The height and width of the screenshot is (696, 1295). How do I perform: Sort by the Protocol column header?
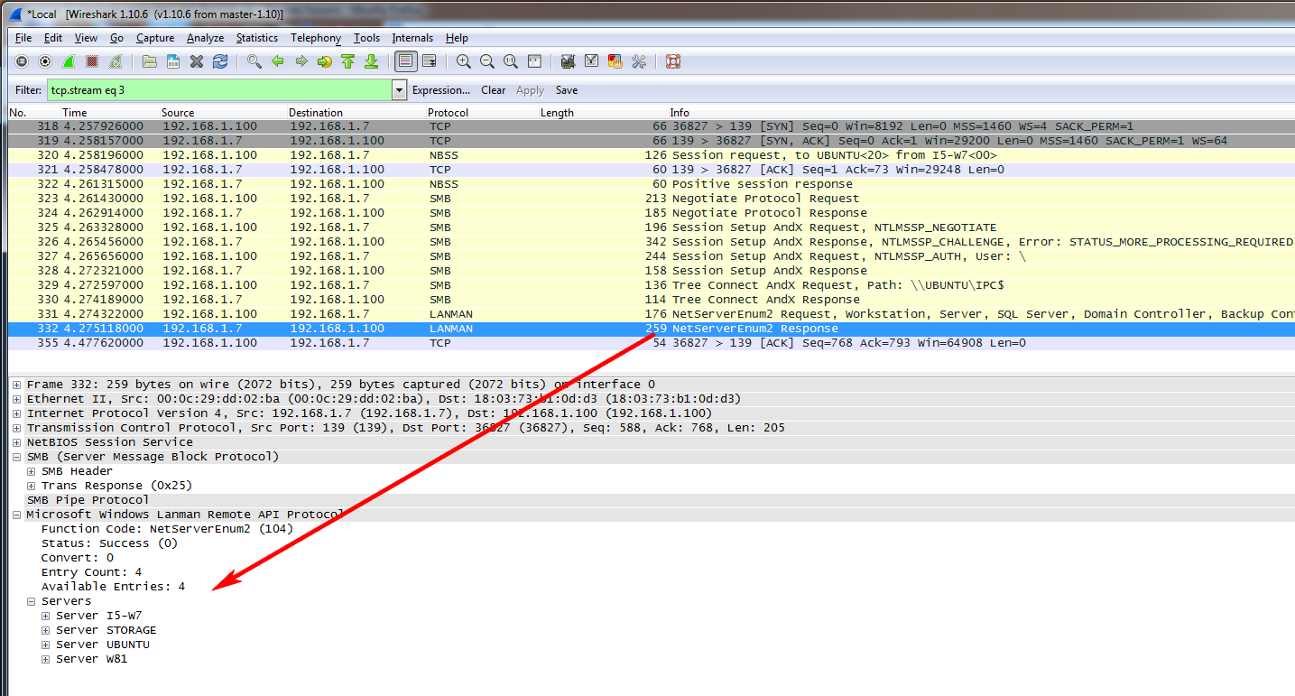(448, 113)
